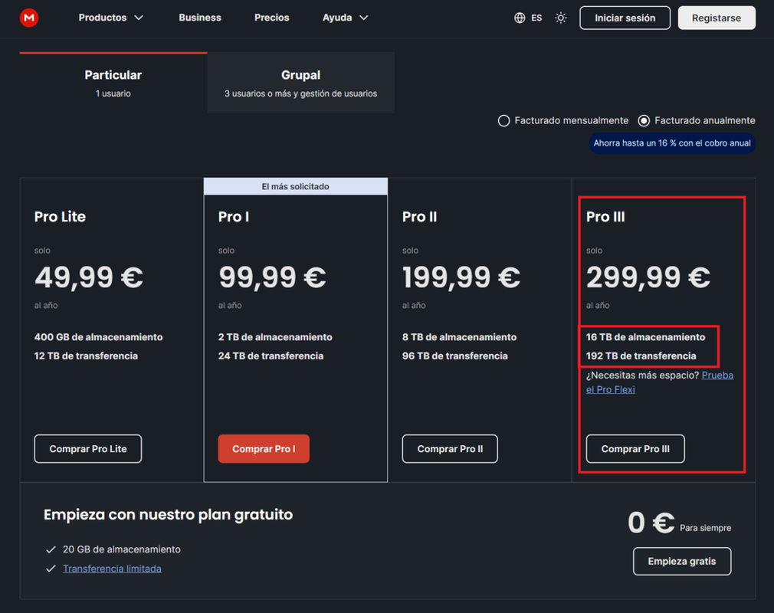774x613 pixels.
Task: Click 400 GB de almacenamiento text
Action: click(x=98, y=337)
